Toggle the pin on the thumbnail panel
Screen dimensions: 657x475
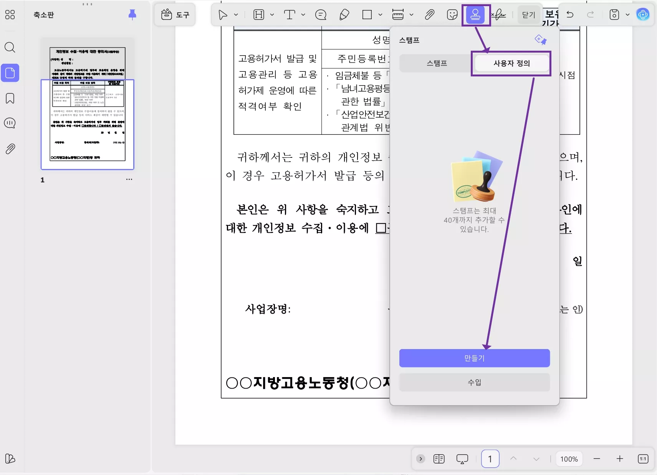coord(132,14)
